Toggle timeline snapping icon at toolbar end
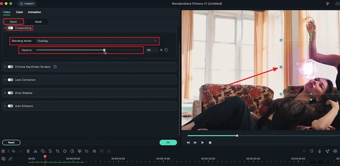Screen dimensions: 340x166 335,151
